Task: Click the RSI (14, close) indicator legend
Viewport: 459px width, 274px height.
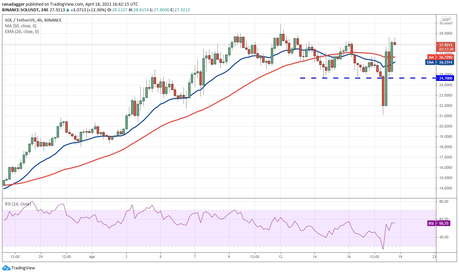Action: (18, 204)
